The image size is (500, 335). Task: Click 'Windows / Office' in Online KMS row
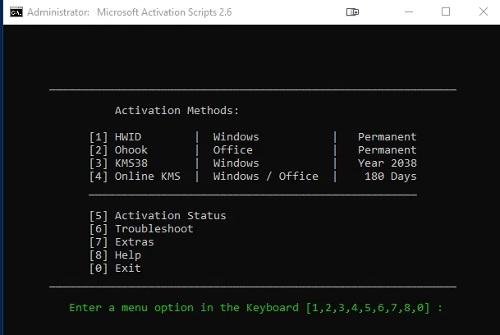point(266,176)
